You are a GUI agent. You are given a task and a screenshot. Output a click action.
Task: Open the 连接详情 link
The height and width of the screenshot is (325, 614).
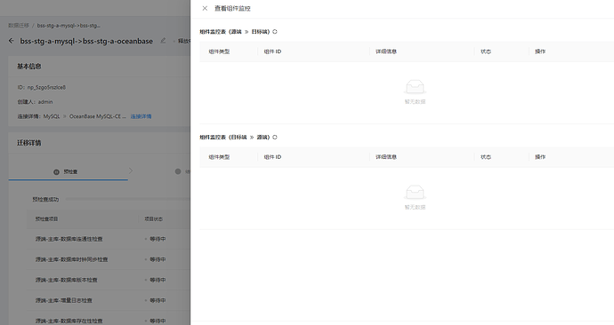pyautogui.click(x=141, y=116)
